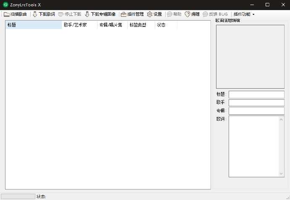Click the 标签类型 column header
The height and width of the screenshot is (200, 290).
(141, 25)
